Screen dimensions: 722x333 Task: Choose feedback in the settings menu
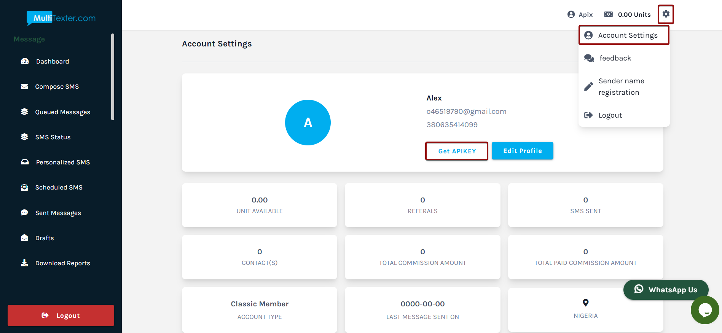coord(615,58)
